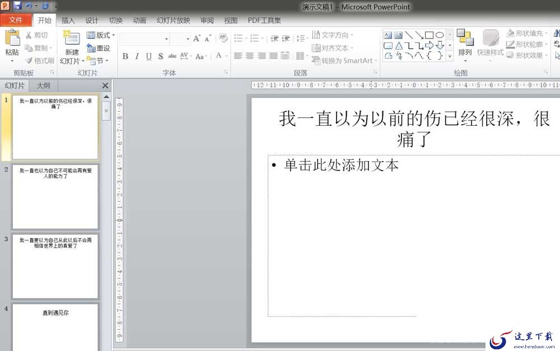Click the Paste (粘贴) clipboard icon
This screenshot has width=560, height=351.
[x=12, y=38]
